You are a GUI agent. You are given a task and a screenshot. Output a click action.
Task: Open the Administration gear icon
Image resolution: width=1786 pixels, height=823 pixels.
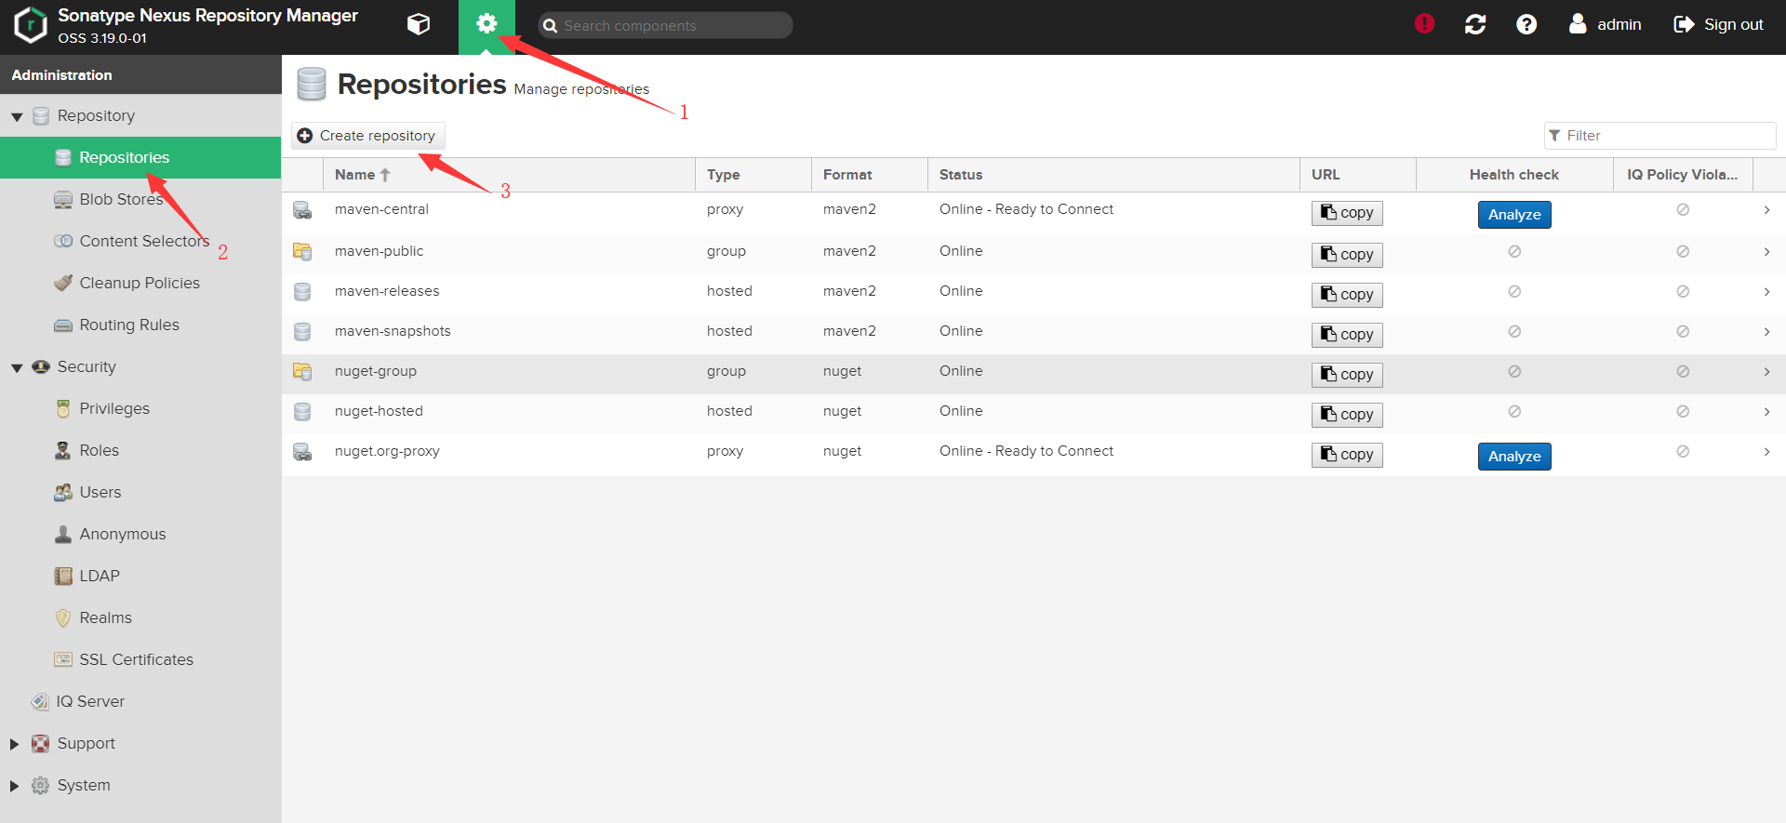point(486,24)
